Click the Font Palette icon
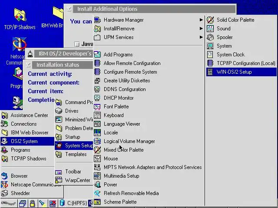The image size is (278, 208). click(97, 107)
